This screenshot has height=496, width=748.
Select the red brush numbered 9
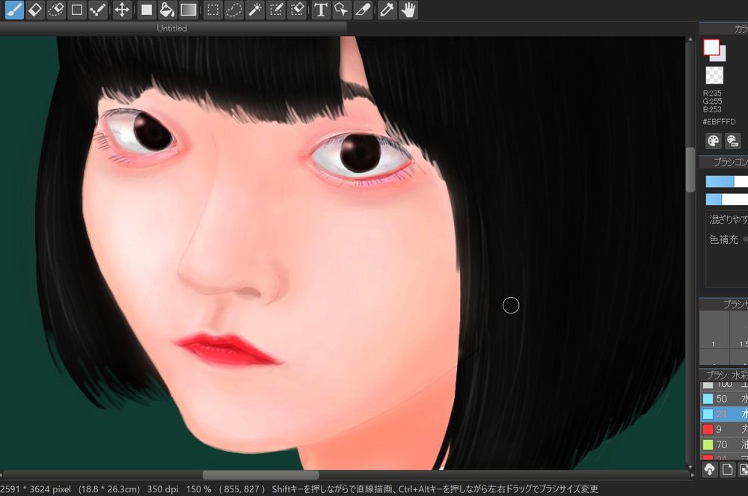tap(723, 429)
